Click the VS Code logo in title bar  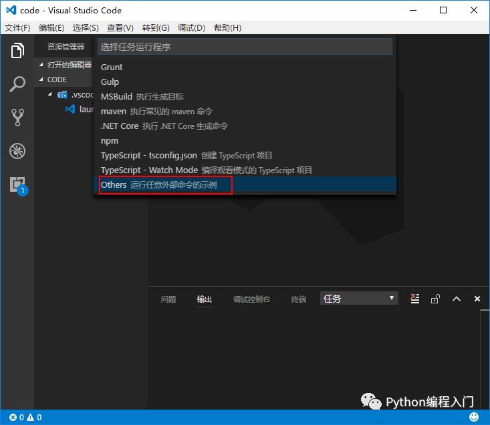tap(11, 10)
